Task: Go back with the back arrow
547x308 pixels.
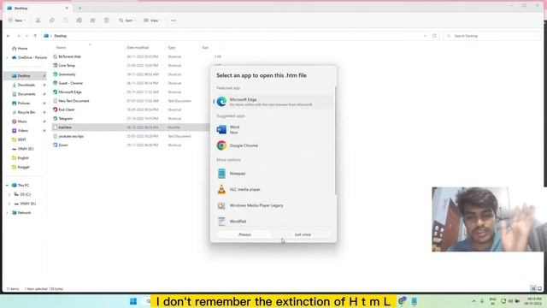Action: [9, 36]
